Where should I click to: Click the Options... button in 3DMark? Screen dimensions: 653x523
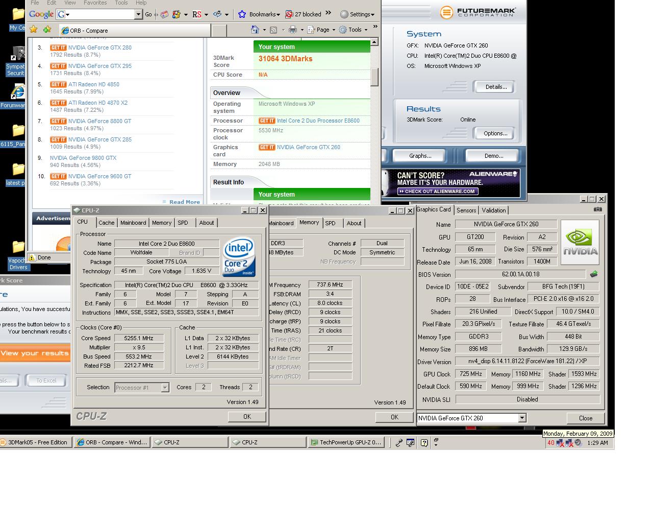pos(494,133)
